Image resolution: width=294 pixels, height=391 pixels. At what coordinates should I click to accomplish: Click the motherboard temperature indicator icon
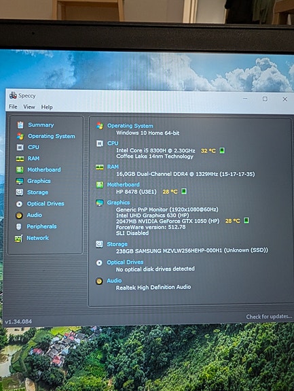point(184,191)
